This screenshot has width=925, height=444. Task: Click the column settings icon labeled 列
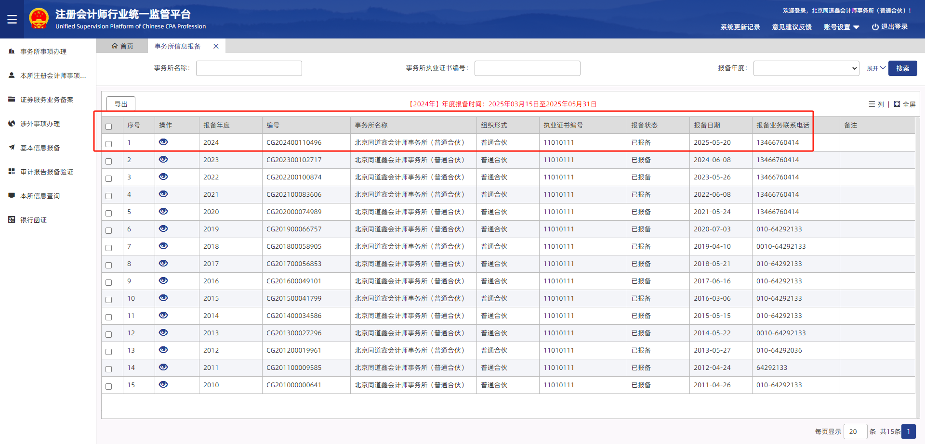[x=872, y=104]
